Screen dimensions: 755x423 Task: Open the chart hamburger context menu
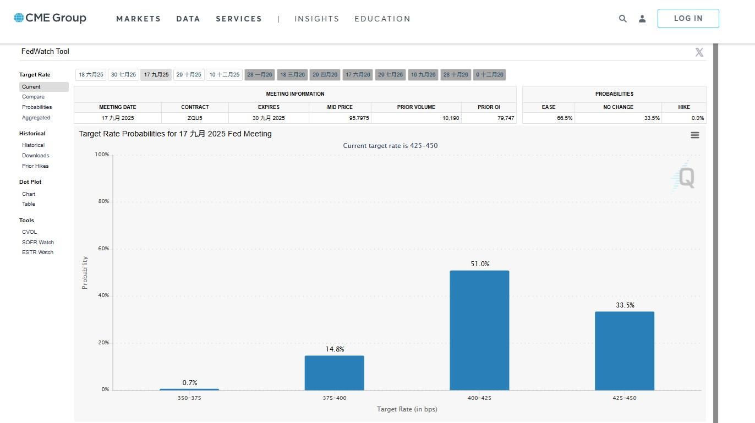pyautogui.click(x=694, y=135)
